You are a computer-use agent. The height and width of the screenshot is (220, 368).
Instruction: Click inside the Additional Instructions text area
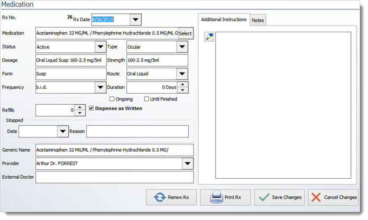point(283,105)
